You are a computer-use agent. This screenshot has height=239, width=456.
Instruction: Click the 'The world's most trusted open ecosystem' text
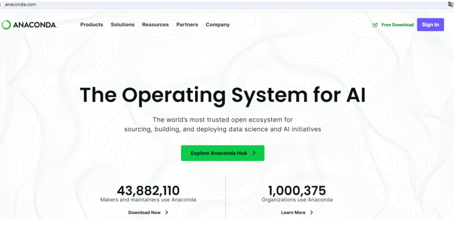coord(223,119)
